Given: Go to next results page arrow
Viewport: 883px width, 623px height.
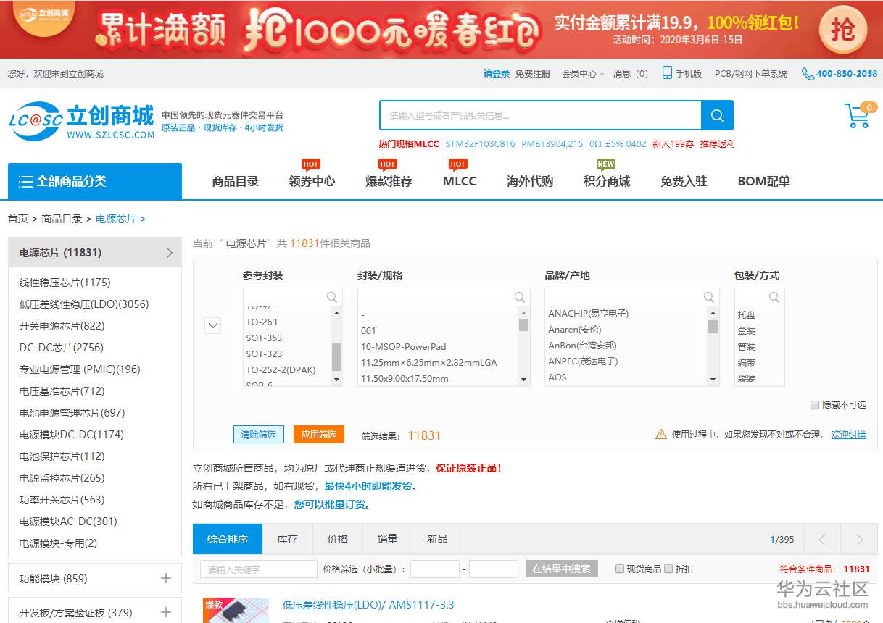Looking at the screenshot, I should pos(860,539).
